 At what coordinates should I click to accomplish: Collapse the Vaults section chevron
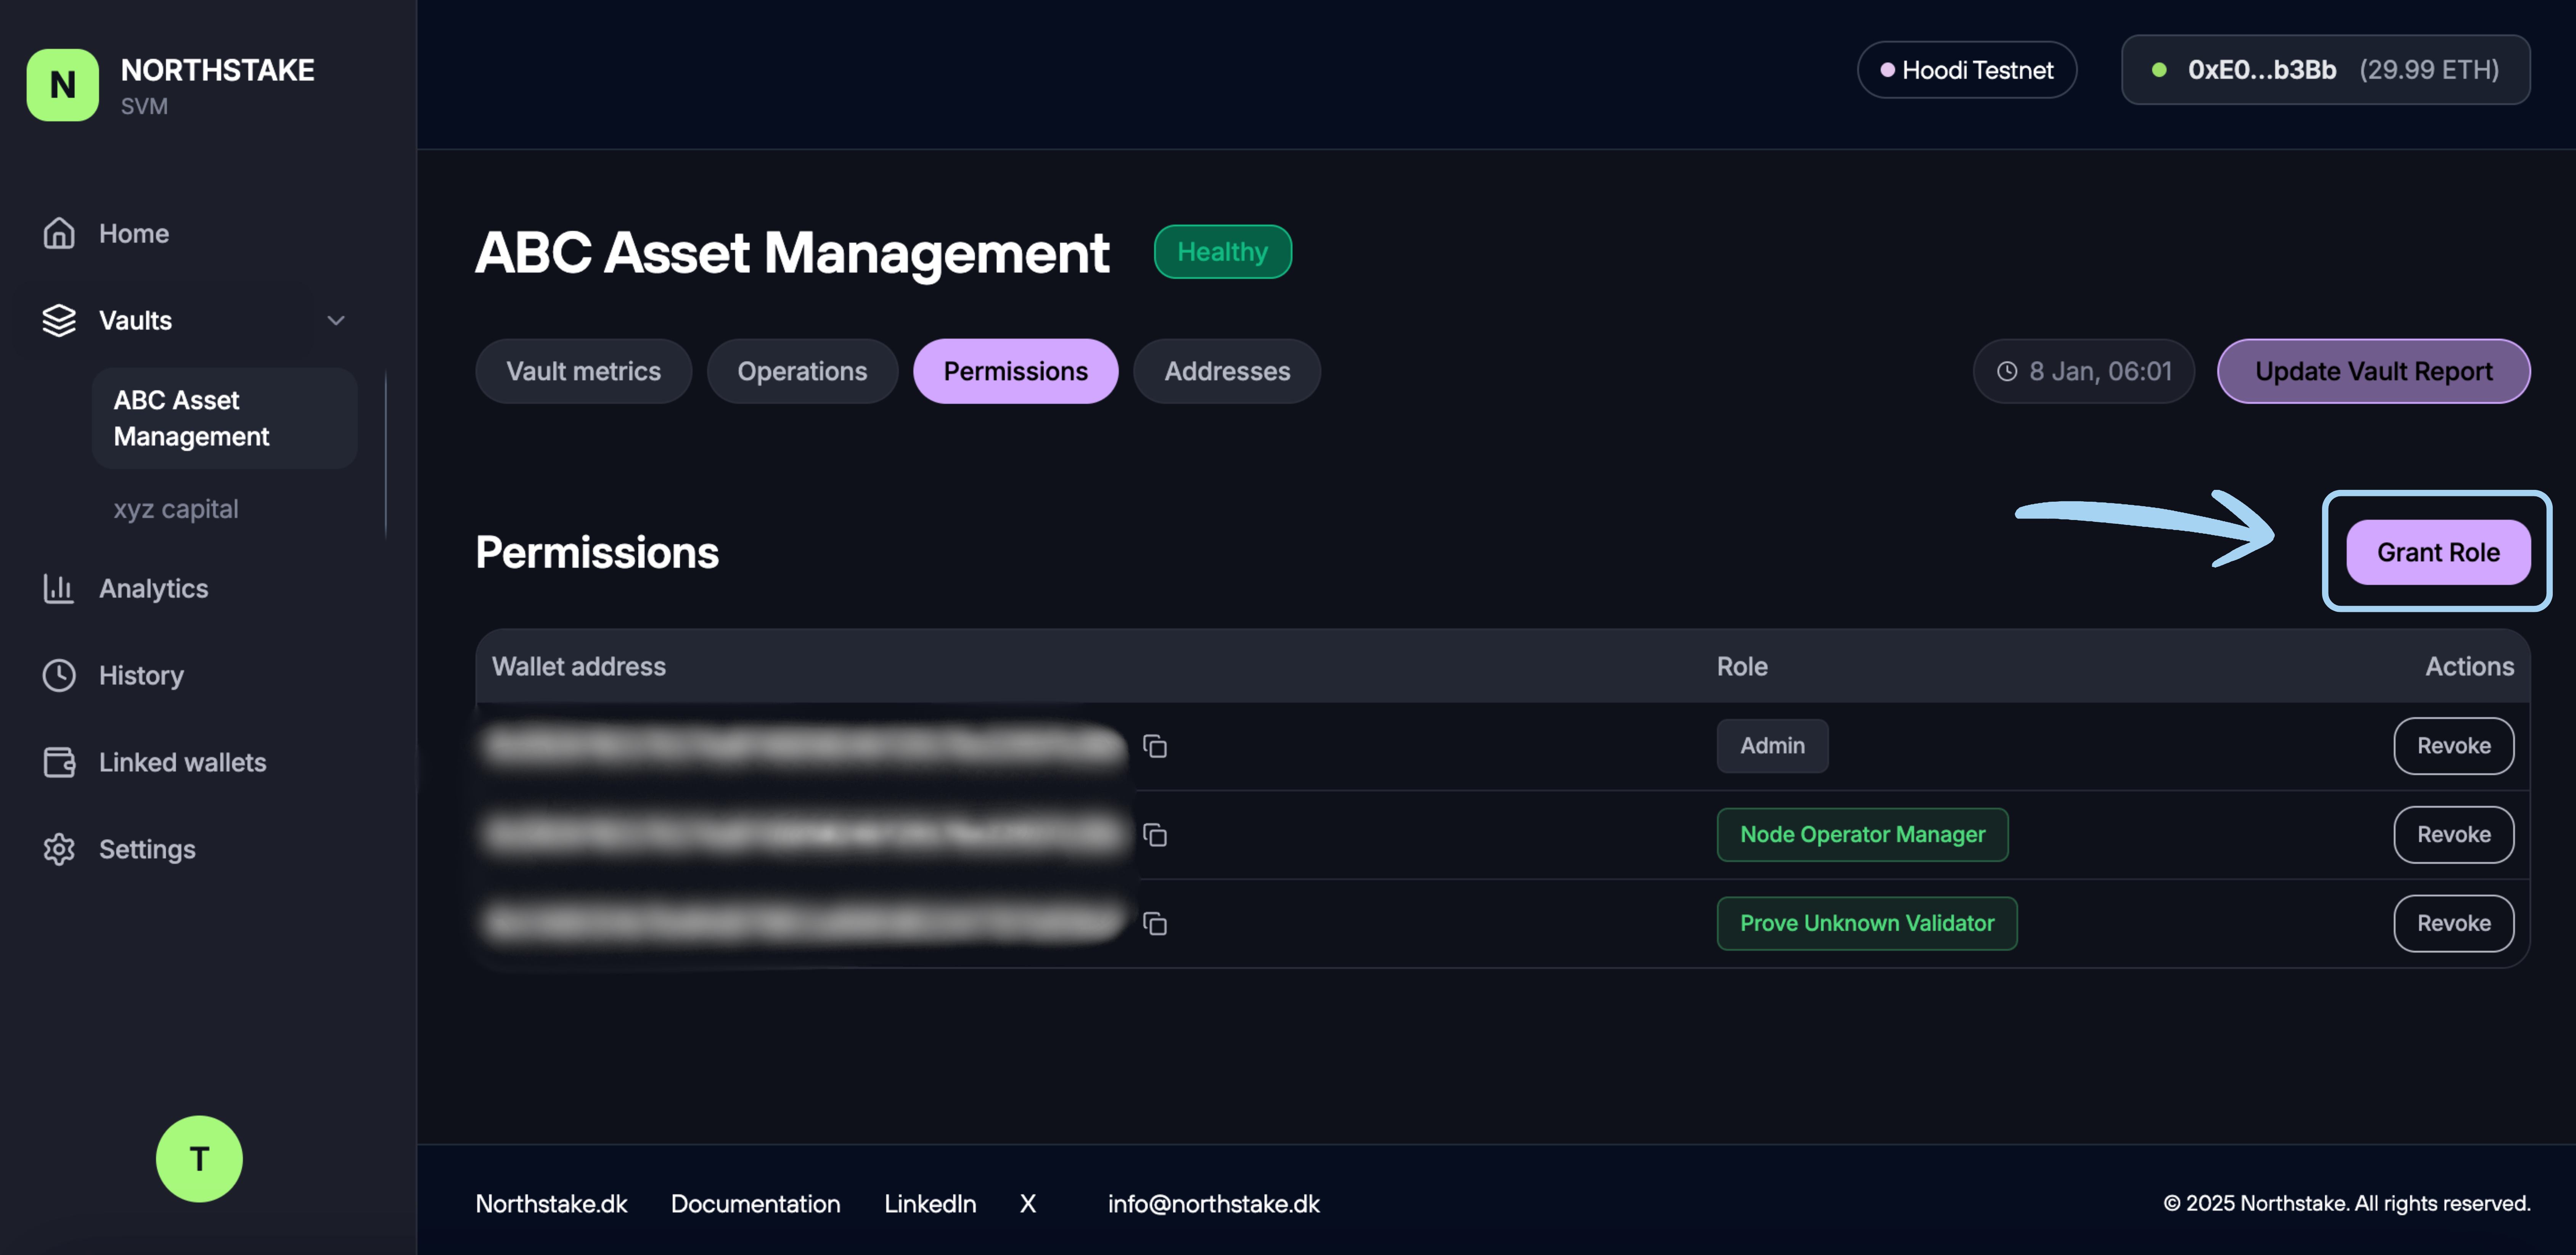tap(336, 320)
